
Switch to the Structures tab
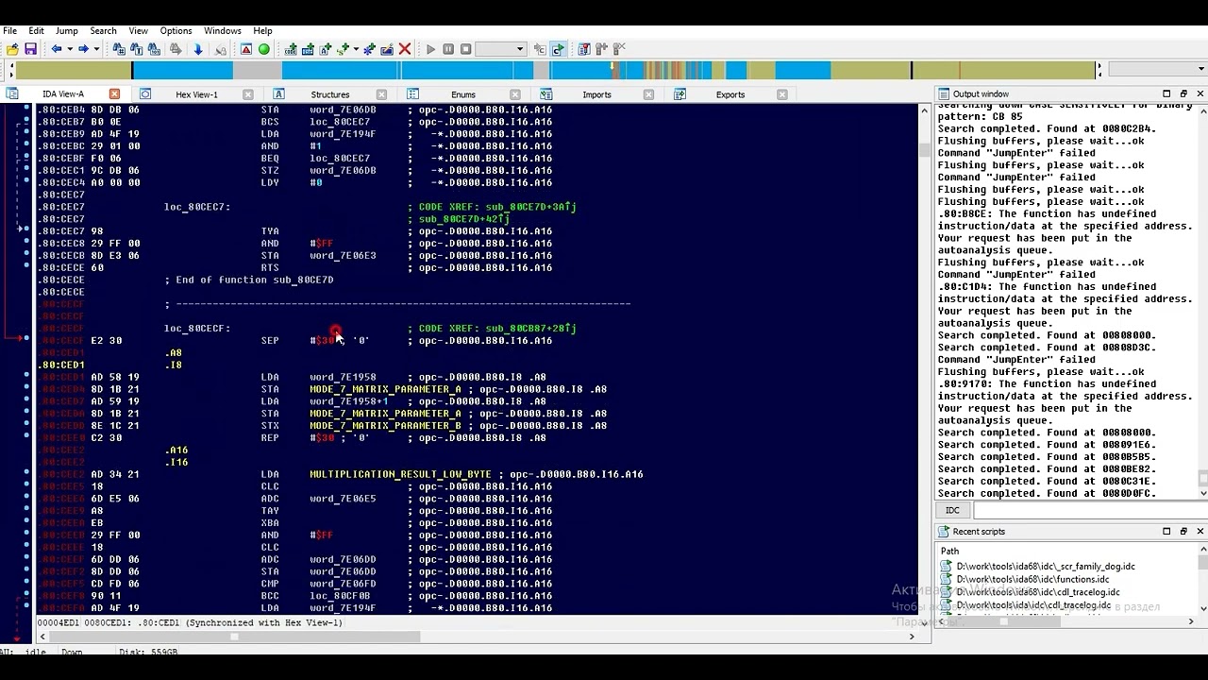[x=330, y=94]
